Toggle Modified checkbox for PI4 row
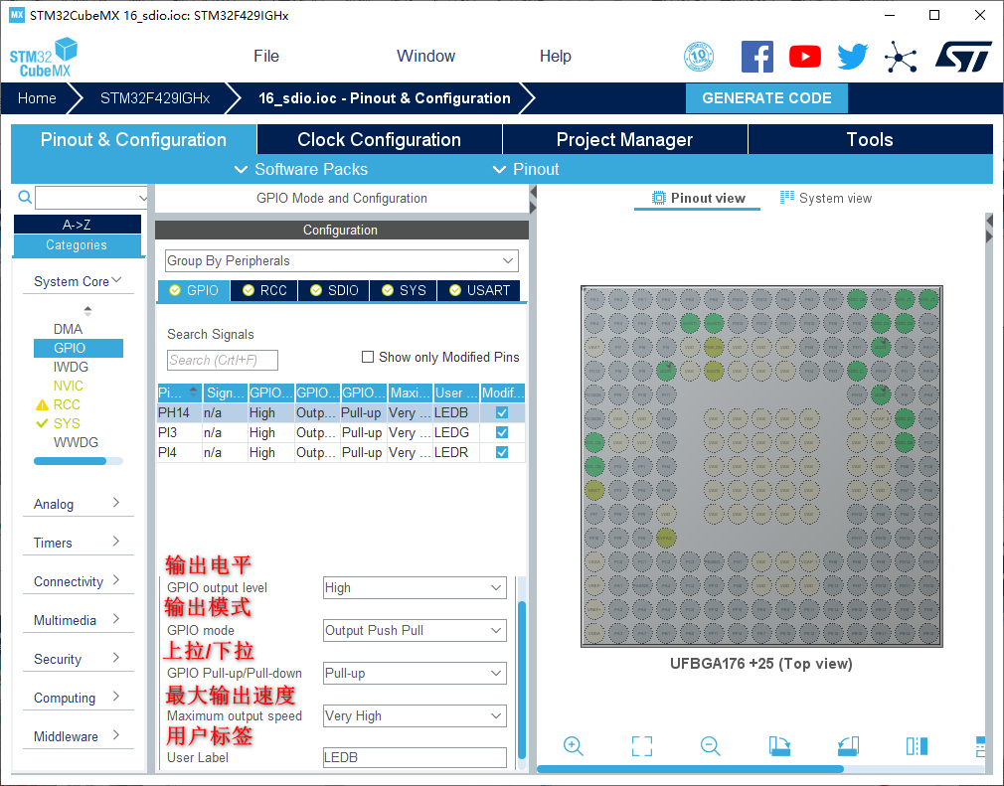 pyautogui.click(x=502, y=452)
